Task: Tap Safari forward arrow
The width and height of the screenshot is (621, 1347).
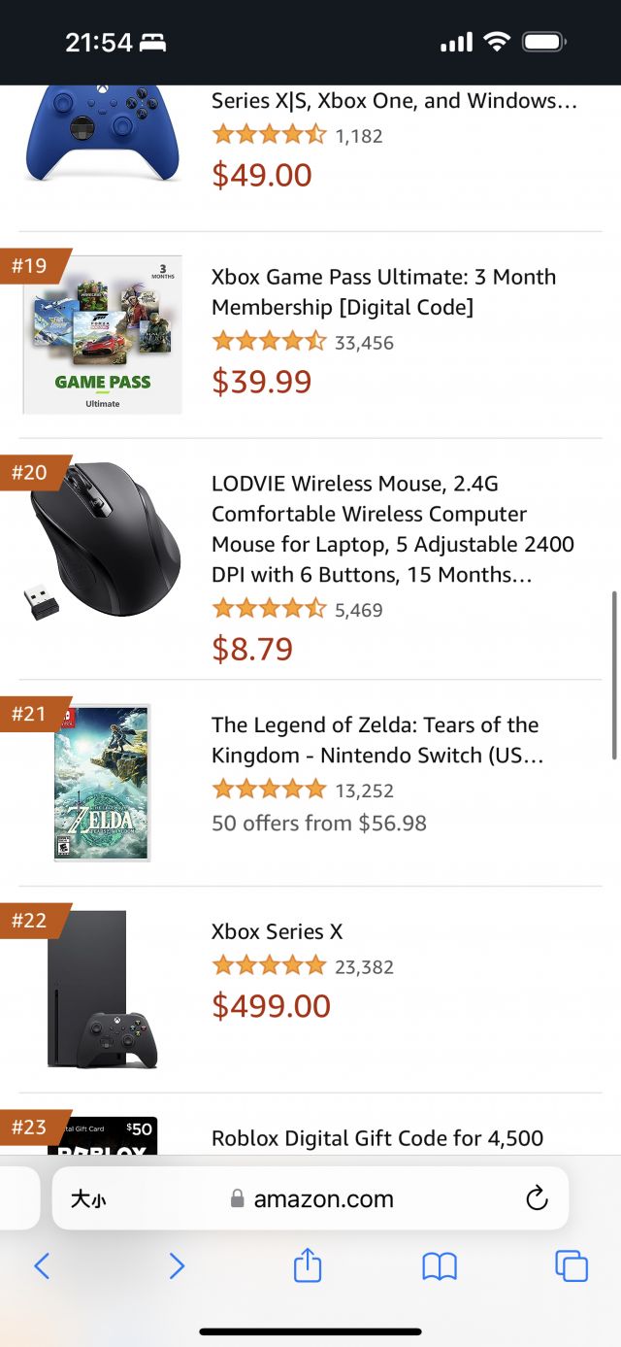Action: [x=176, y=1265]
